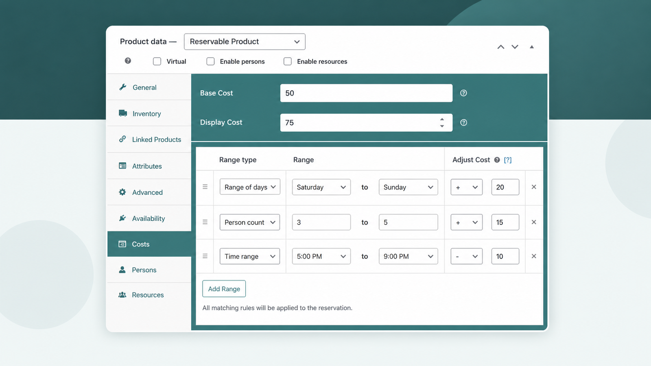
Task: Remove the Person count rule
Action: [x=534, y=222]
